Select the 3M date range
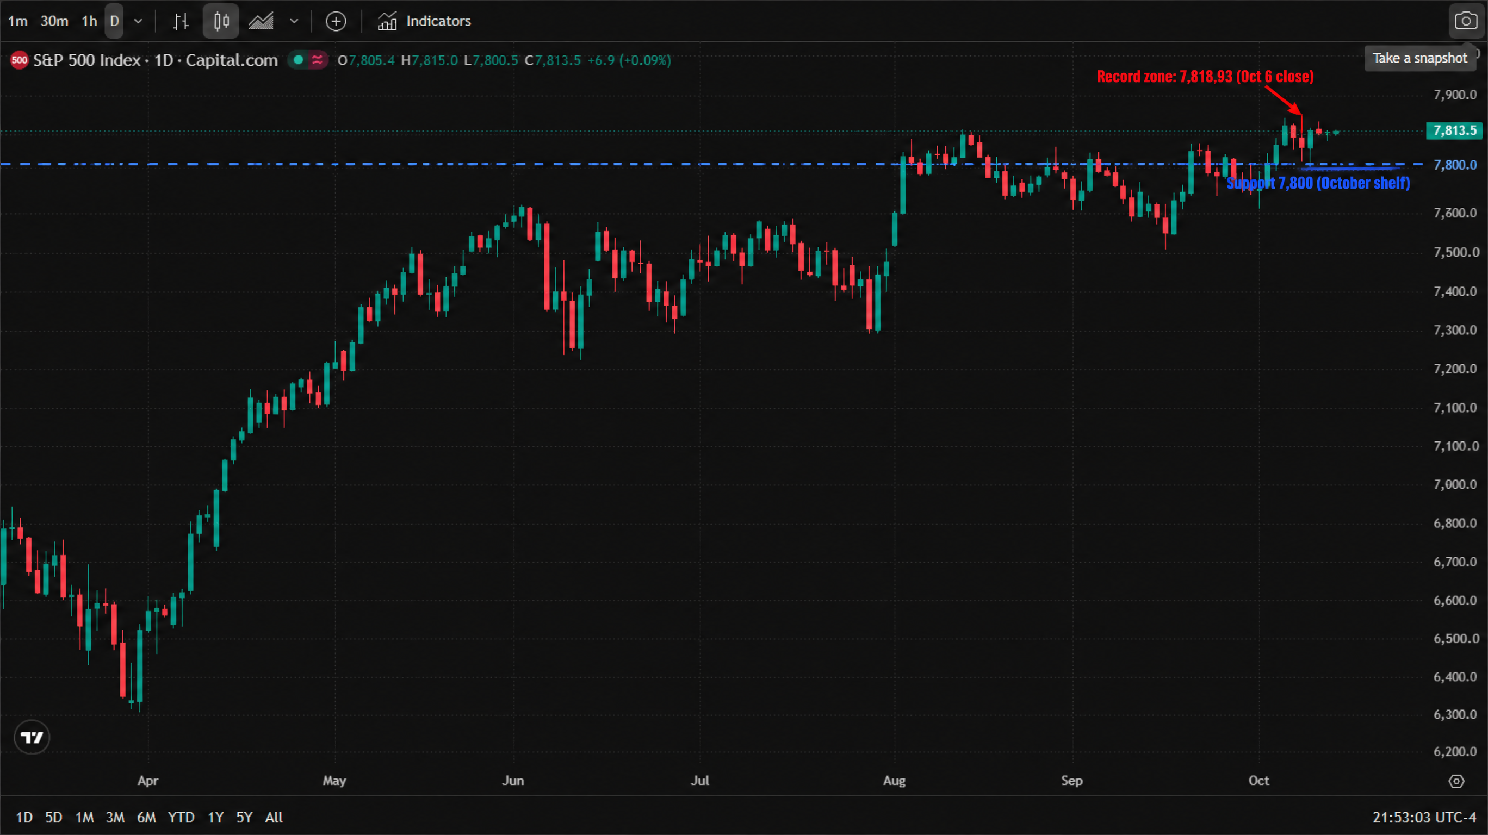The height and width of the screenshot is (835, 1488). tap(115, 818)
